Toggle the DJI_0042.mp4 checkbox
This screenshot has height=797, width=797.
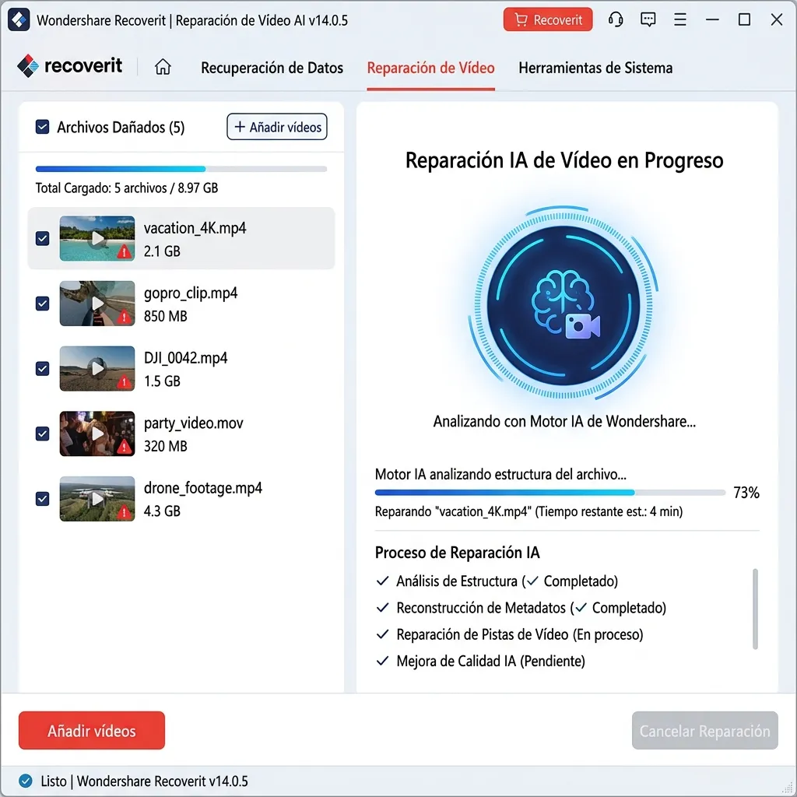[x=42, y=368]
